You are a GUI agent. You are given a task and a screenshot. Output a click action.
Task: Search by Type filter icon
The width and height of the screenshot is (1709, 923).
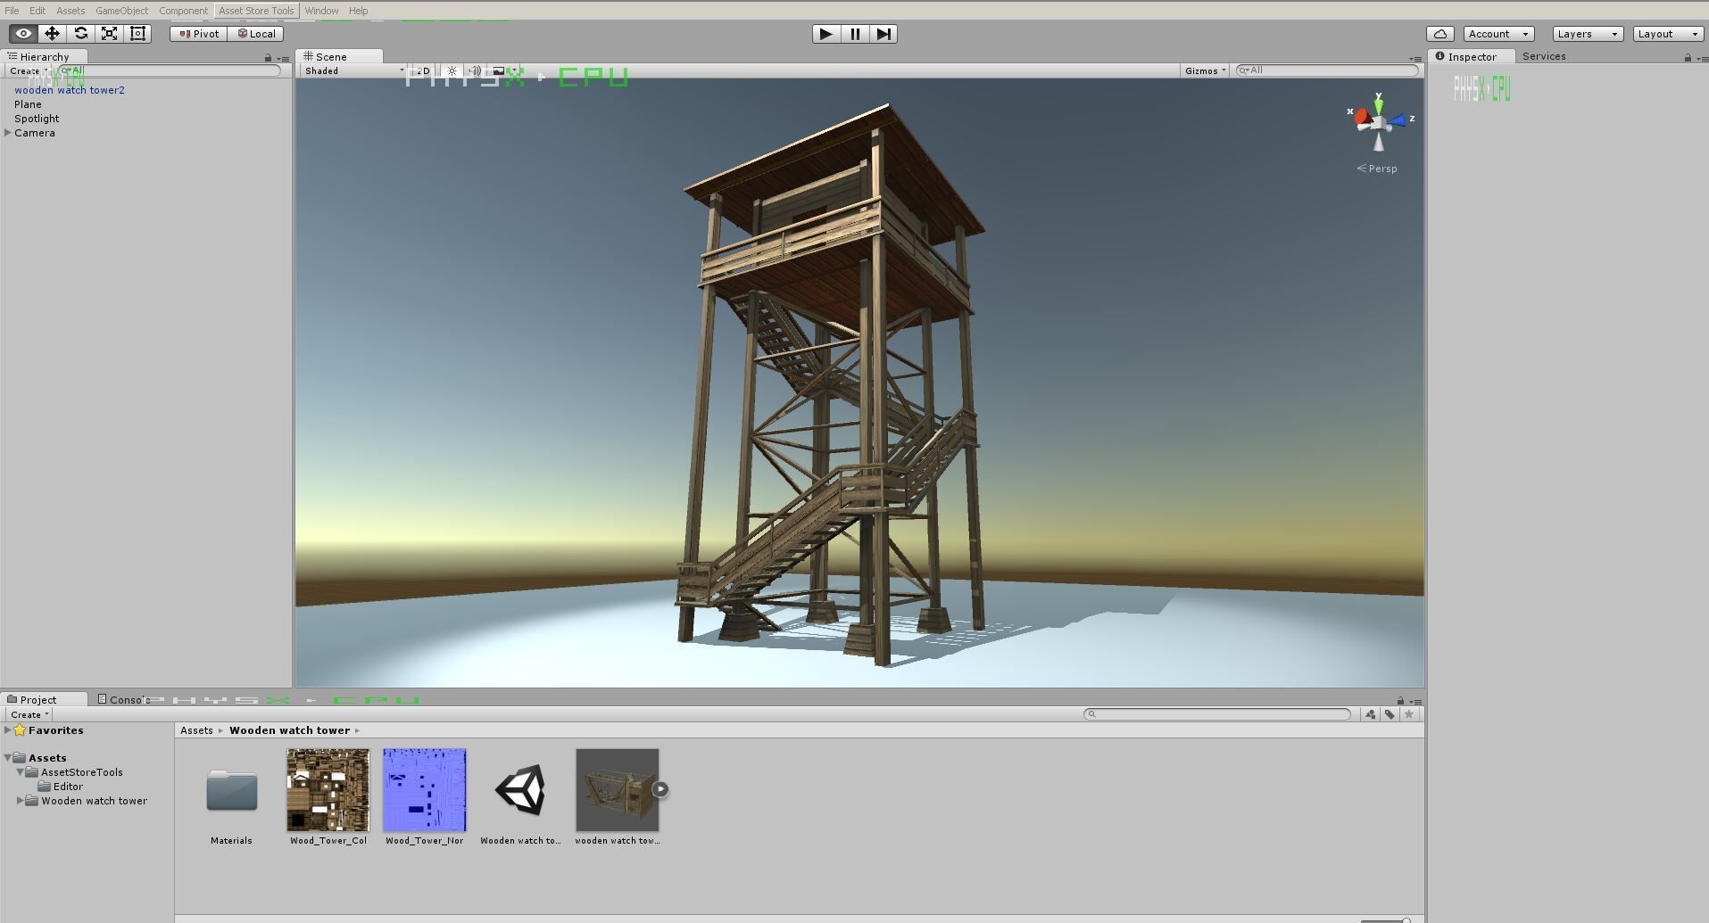(1371, 714)
